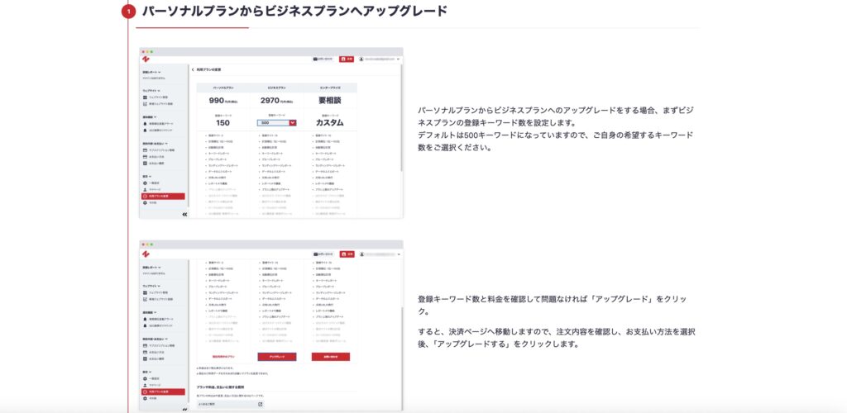Click the bell notification icon in the upper sidebar
Viewport: 847px width, 413px height.
145,122
